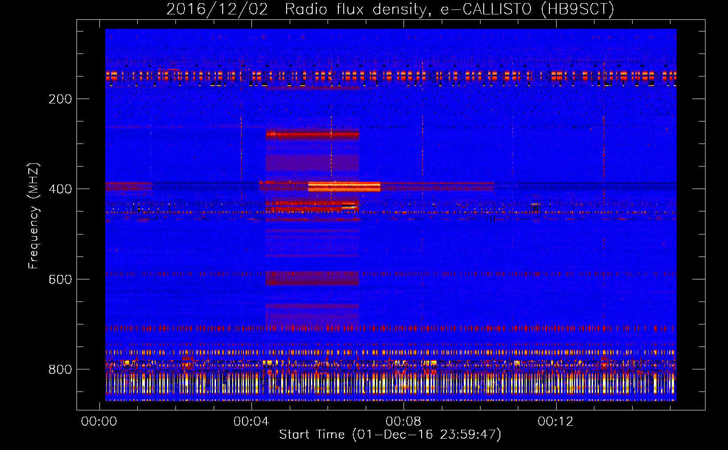Click the Frequency (MHZ) axis label
This screenshot has width=728, height=450.
[34, 216]
